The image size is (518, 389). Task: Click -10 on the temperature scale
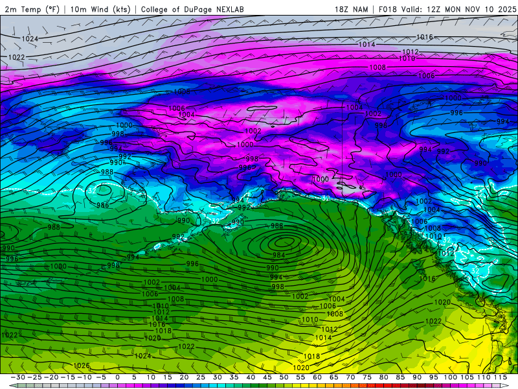85,377
